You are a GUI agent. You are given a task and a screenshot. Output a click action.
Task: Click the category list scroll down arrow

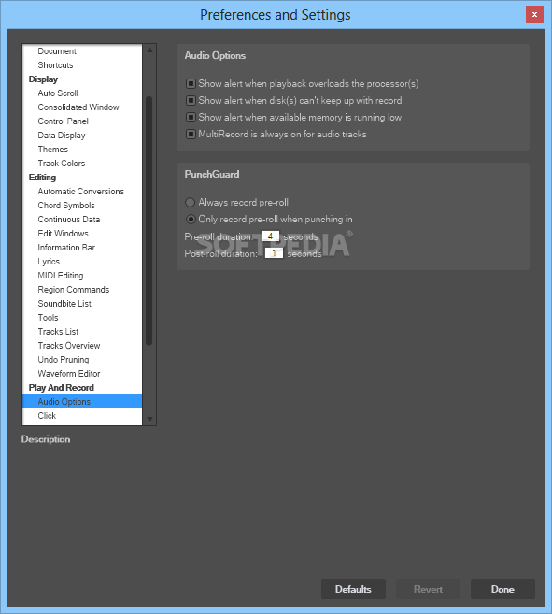pyautogui.click(x=149, y=420)
